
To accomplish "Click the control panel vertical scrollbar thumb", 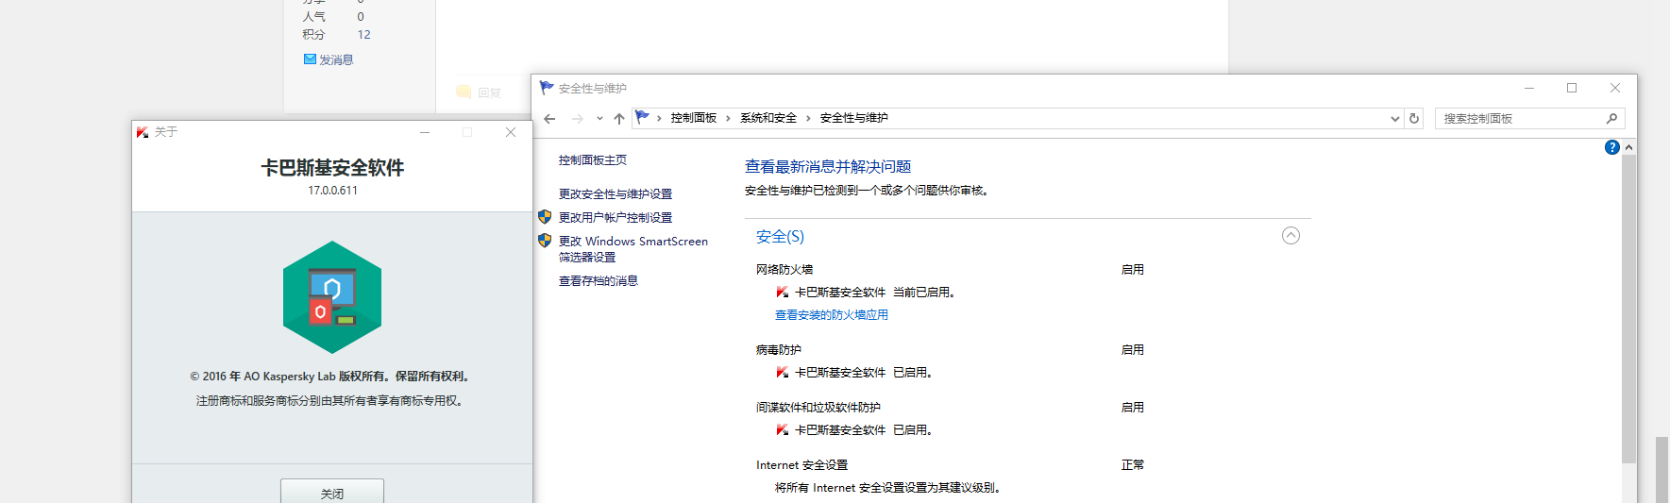I will (x=1628, y=310).
